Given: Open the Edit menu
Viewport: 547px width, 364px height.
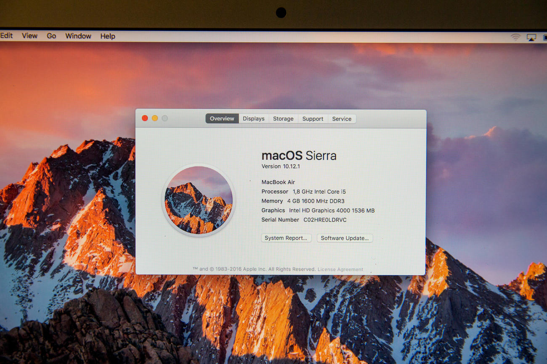Looking at the screenshot, I should 6,36.
